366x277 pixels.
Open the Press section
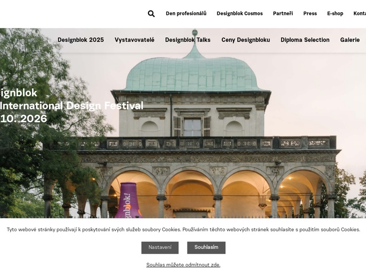(310, 13)
